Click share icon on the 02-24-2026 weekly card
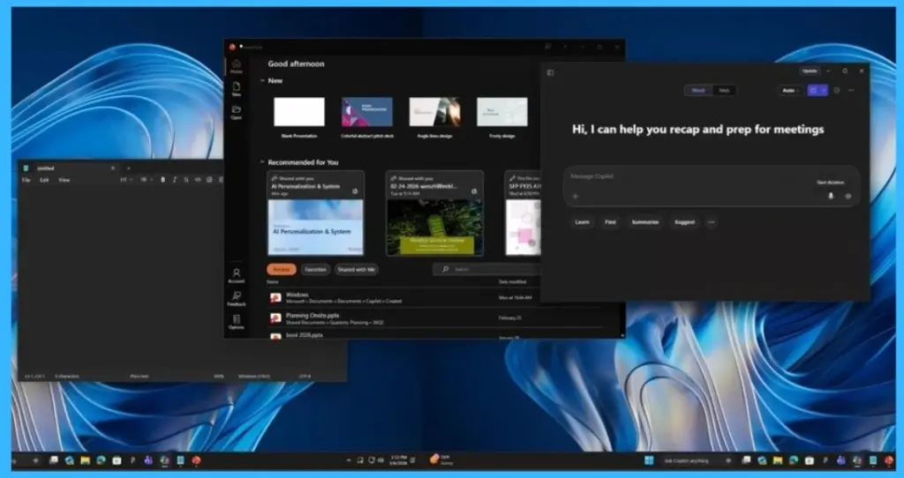This screenshot has height=478, width=904. (474, 191)
